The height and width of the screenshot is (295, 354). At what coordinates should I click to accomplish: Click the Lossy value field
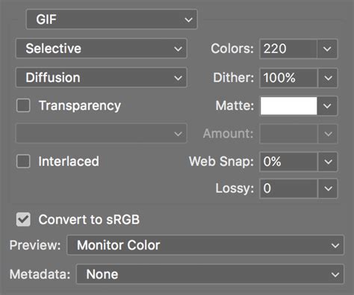[x=288, y=188]
